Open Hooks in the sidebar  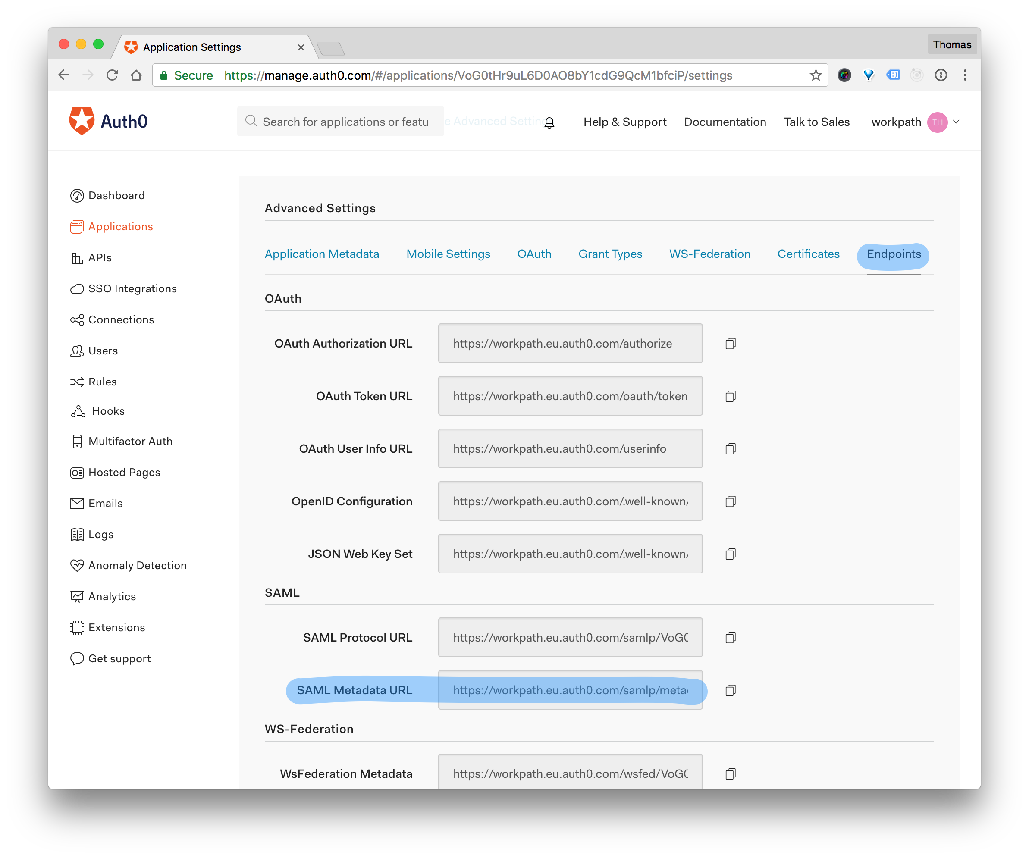pos(97,411)
